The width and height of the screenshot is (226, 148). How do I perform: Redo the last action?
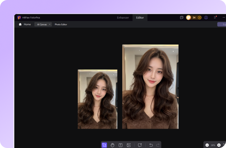click(x=158, y=145)
